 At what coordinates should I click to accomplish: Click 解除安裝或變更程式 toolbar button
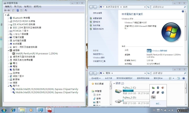[x=124, y=78]
